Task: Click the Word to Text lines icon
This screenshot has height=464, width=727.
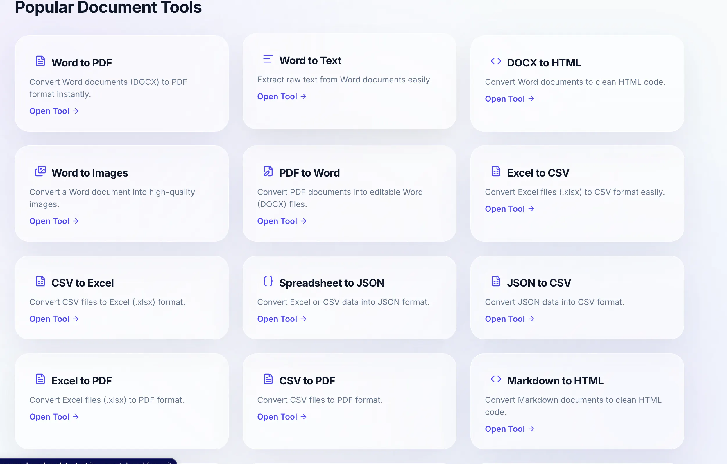Action: coord(268,59)
